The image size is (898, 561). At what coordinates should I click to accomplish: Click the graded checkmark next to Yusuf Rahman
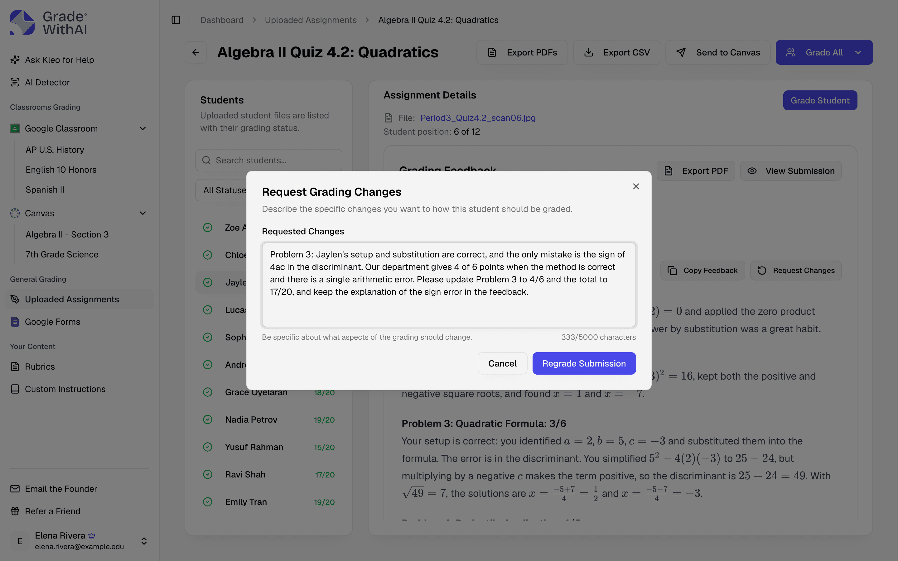[208, 447]
